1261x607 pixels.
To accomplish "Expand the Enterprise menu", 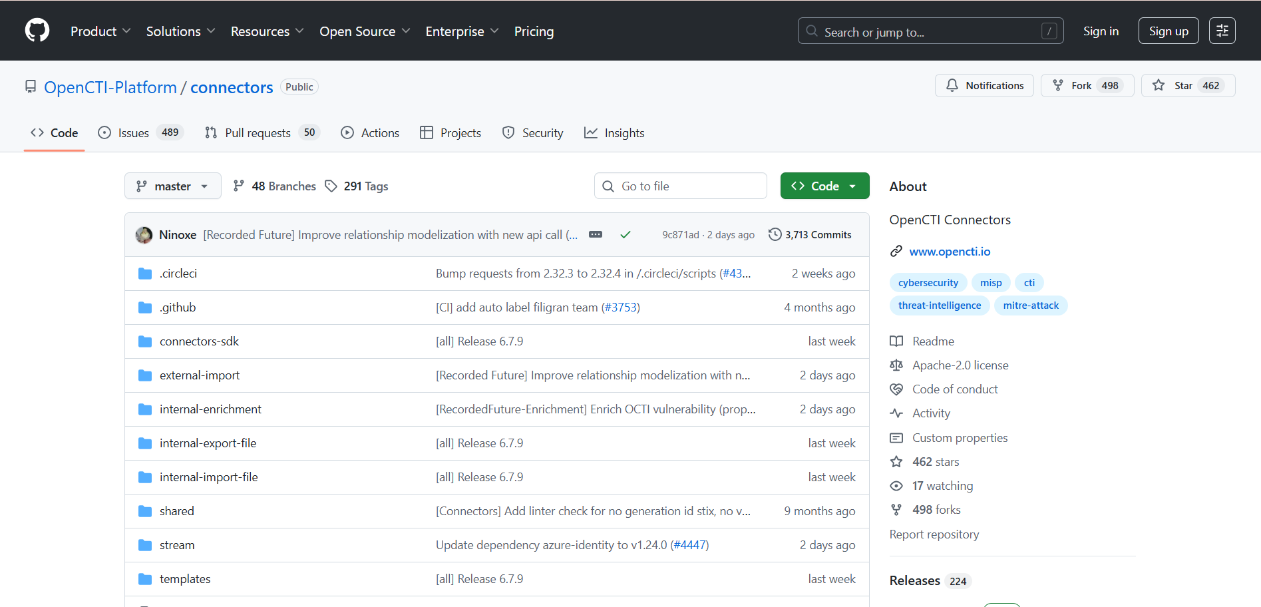I will tap(462, 31).
